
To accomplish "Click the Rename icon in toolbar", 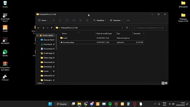I will pos(74,21).
